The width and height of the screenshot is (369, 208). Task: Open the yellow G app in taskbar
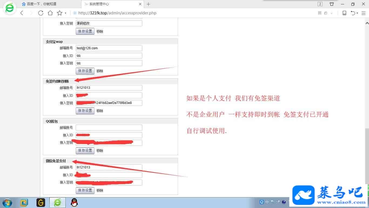coord(41,203)
